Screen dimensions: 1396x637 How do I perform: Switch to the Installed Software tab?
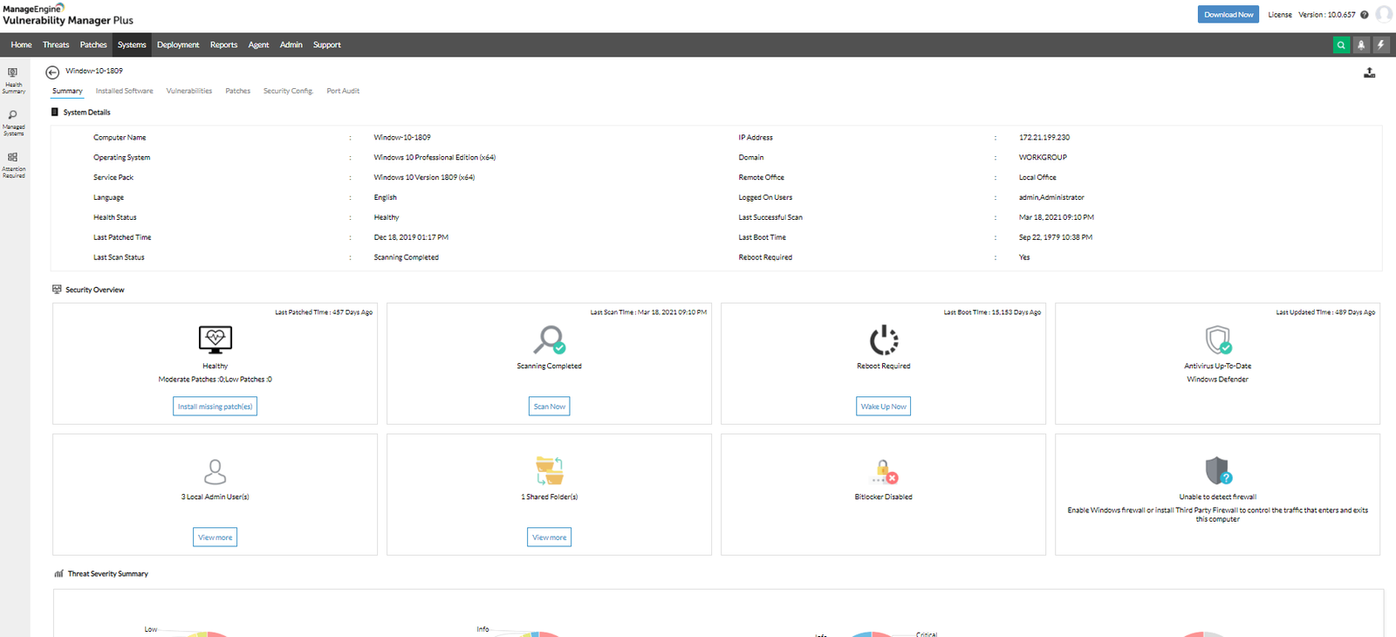(124, 91)
